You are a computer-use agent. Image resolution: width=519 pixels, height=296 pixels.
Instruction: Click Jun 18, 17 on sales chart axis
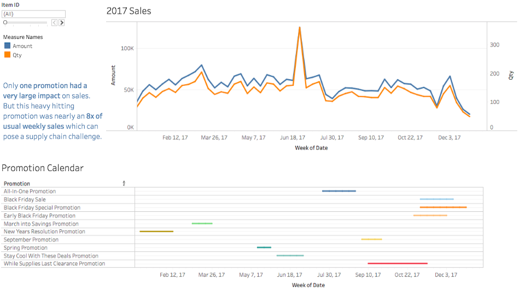coord(293,138)
